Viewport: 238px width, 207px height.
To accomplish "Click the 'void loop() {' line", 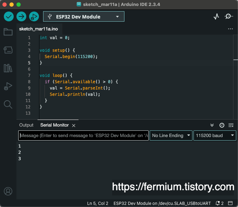I will click(56, 76).
